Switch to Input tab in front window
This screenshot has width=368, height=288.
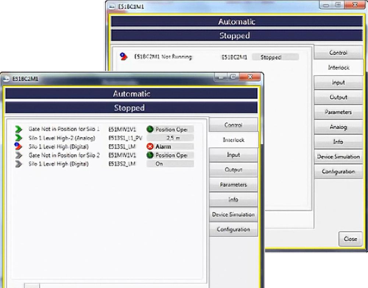(x=233, y=155)
